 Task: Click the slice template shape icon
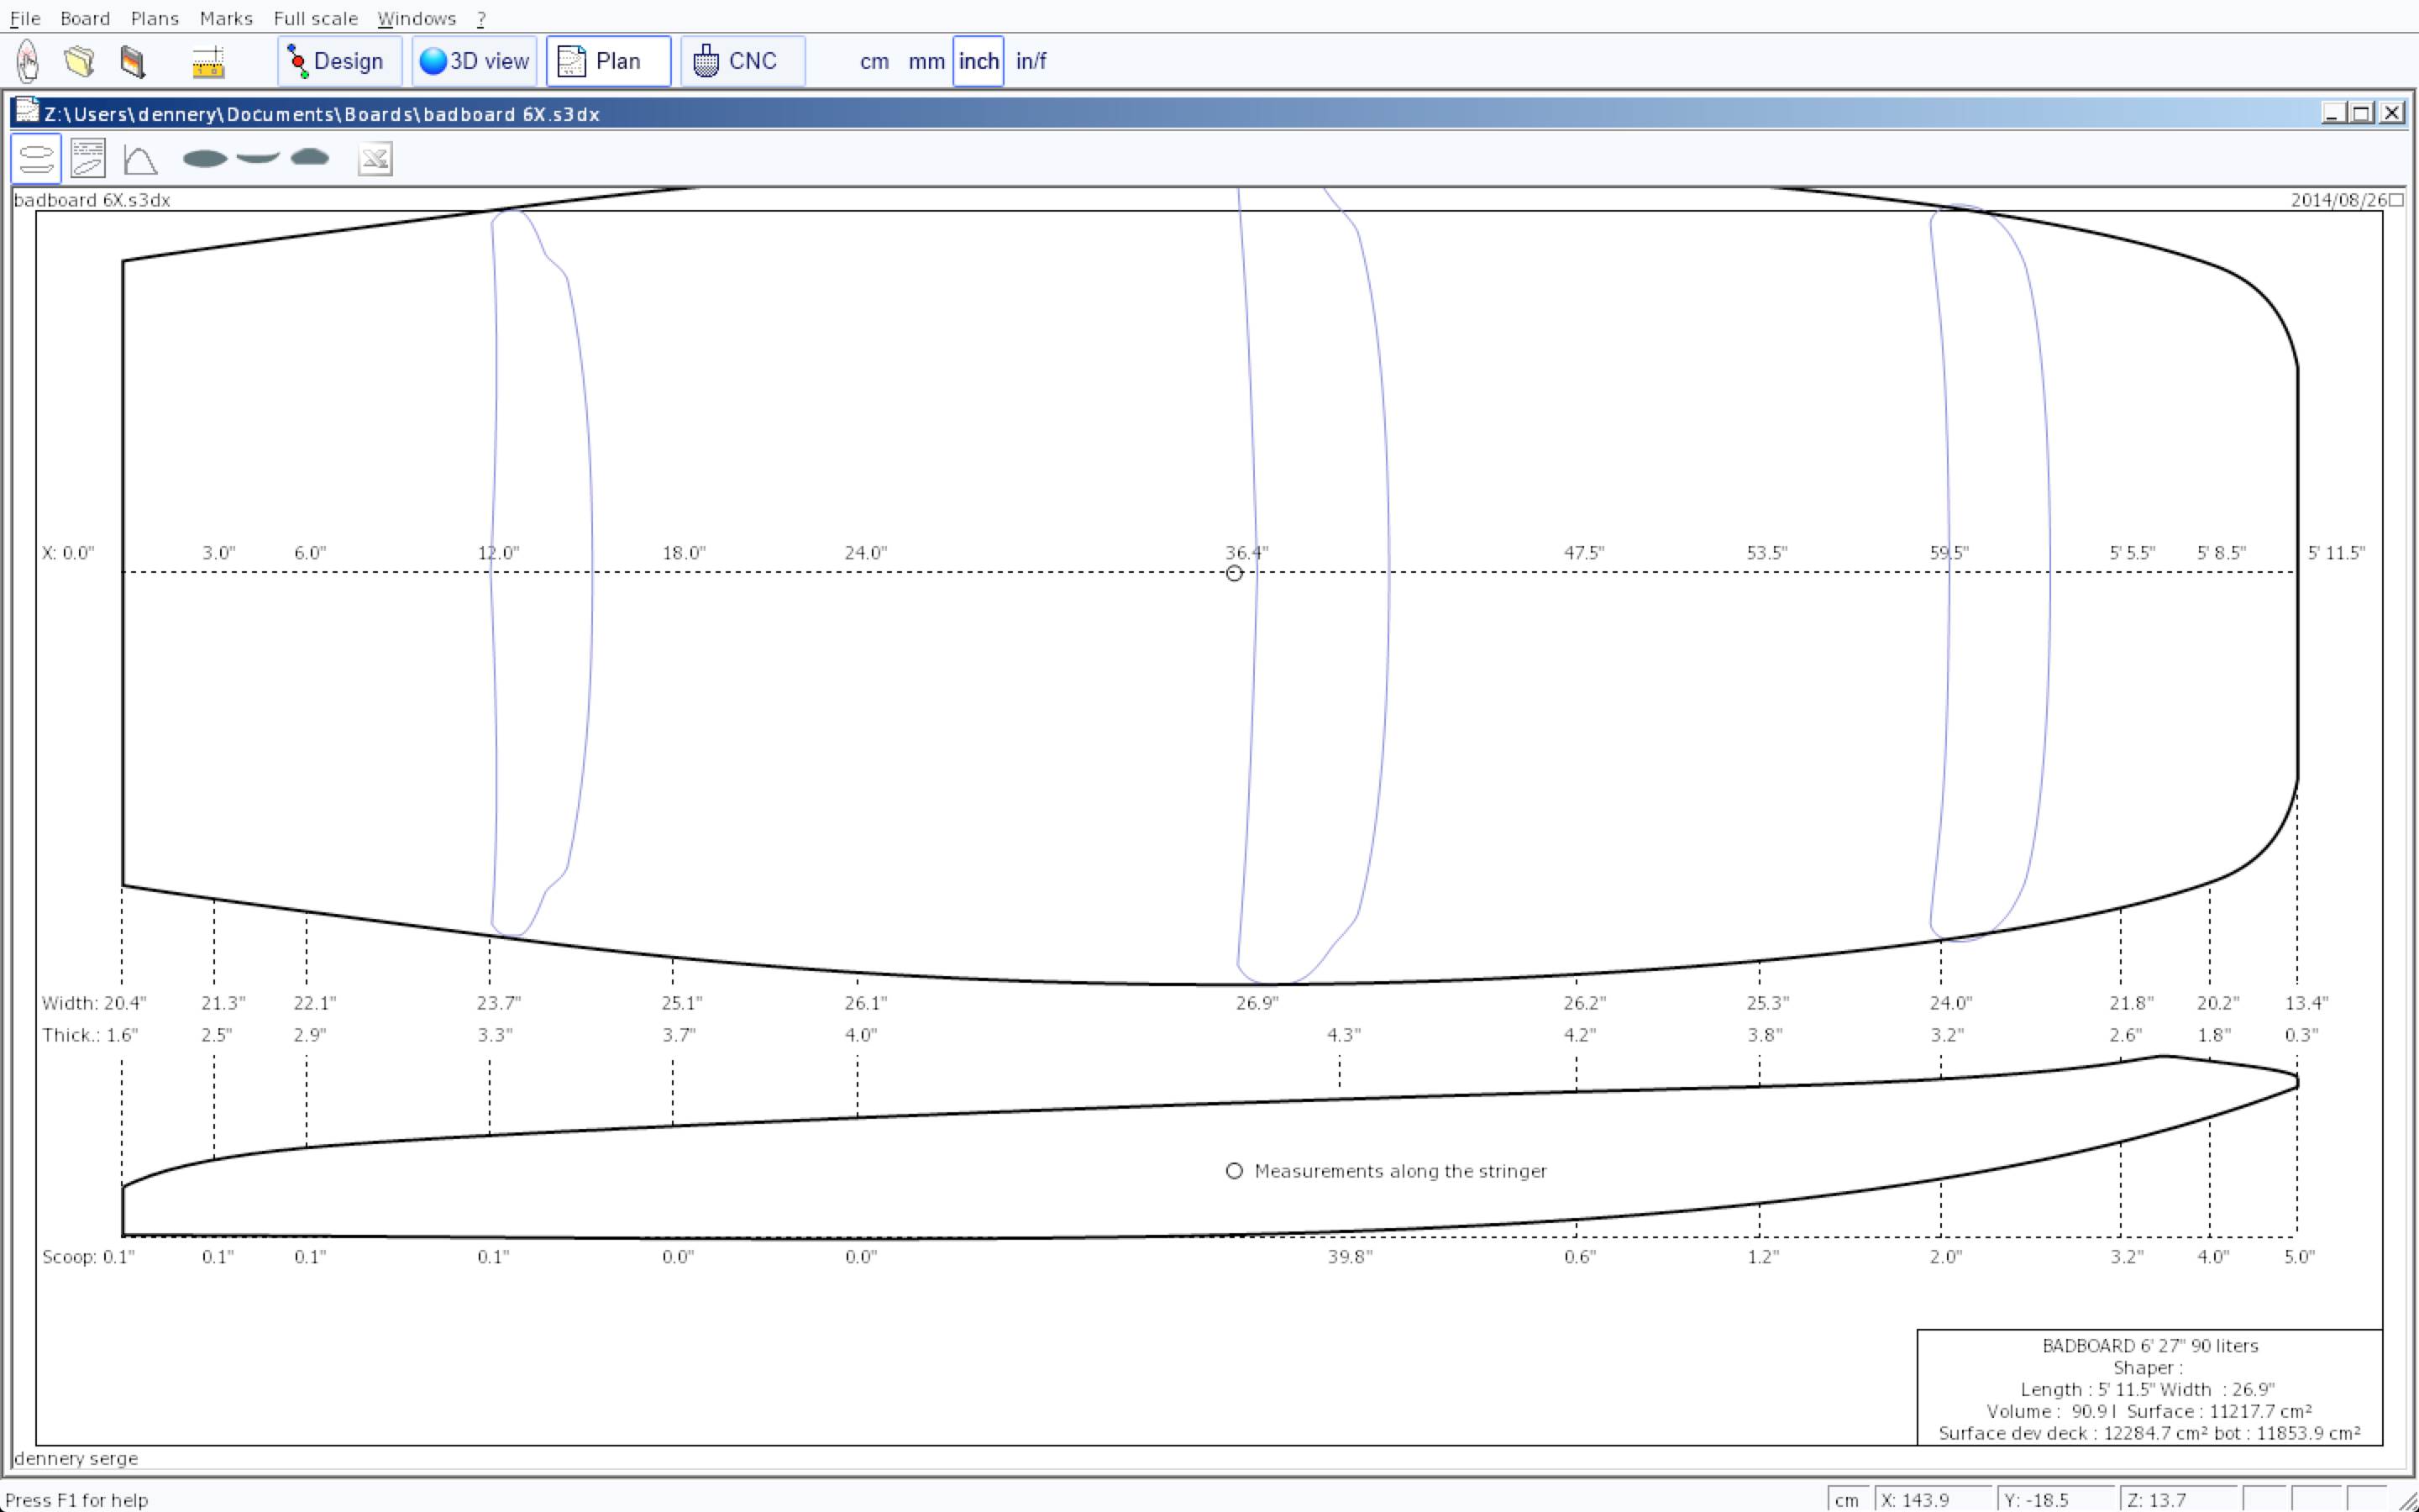pos(310,157)
